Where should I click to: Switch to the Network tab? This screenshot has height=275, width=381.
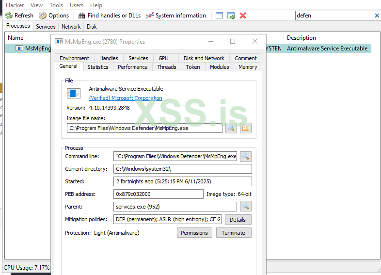tap(71, 27)
